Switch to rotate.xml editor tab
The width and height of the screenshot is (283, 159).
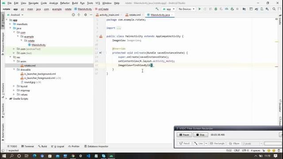tap(134, 15)
